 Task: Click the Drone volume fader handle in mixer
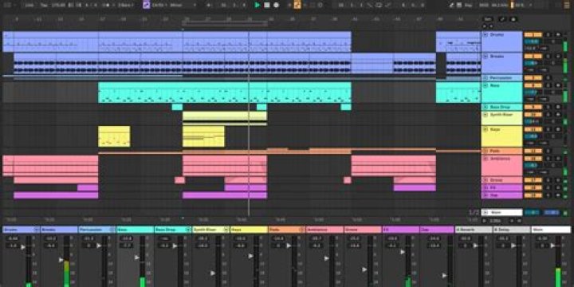tap(364, 269)
